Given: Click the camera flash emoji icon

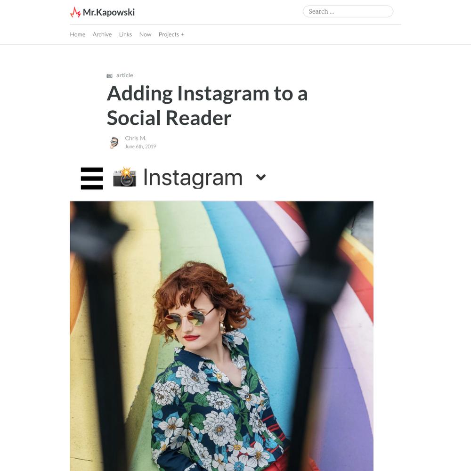Looking at the screenshot, I should pos(124,177).
